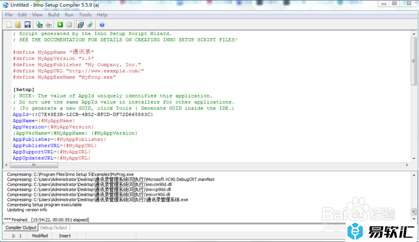Click the editor's horizontal scrollbar right arrow
This screenshot has height=242, width=419.
pos(407,165)
